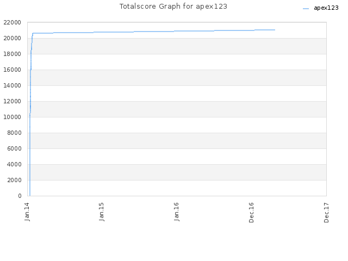
Task: Click the 0 y-axis label
Action: tap(20, 196)
